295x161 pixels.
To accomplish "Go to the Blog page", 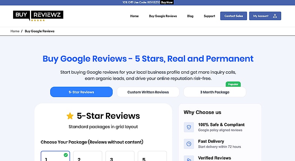I will click(190, 16).
